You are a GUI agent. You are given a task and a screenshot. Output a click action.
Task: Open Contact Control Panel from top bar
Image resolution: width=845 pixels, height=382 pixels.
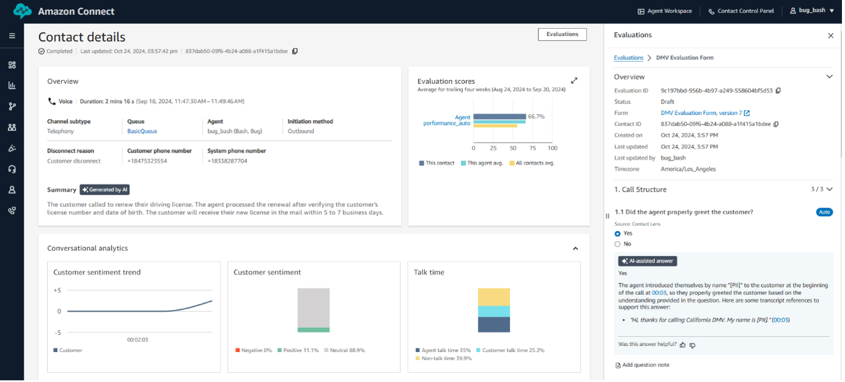pos(740,11)
